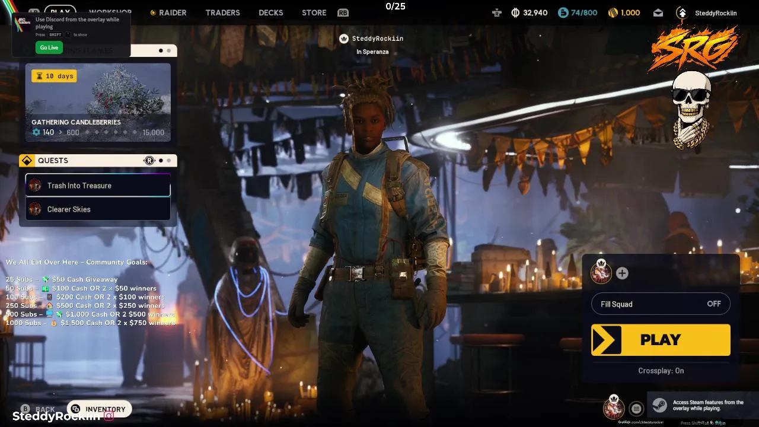
Task: Select the Trash Into Treasure quest
Action: pos(98,186)
